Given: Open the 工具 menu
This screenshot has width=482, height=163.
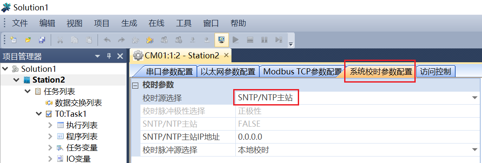Looking at the screenshot, I should 184,23.
